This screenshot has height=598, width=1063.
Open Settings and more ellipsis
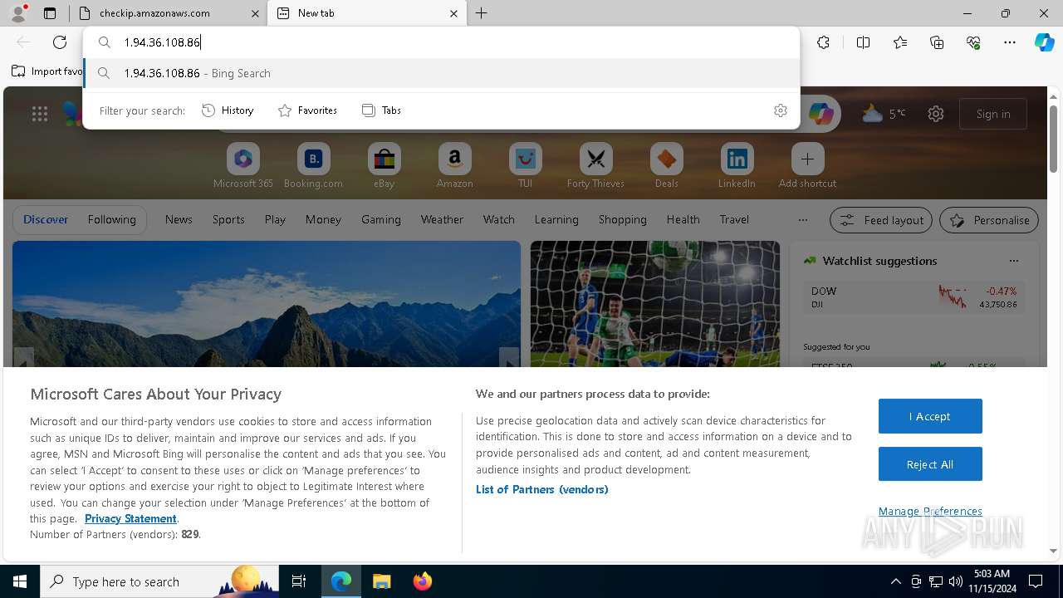(1010, 42)
